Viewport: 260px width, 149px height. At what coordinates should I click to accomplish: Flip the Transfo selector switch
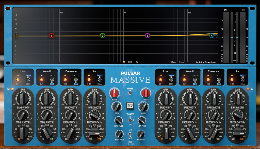[130, 120]
